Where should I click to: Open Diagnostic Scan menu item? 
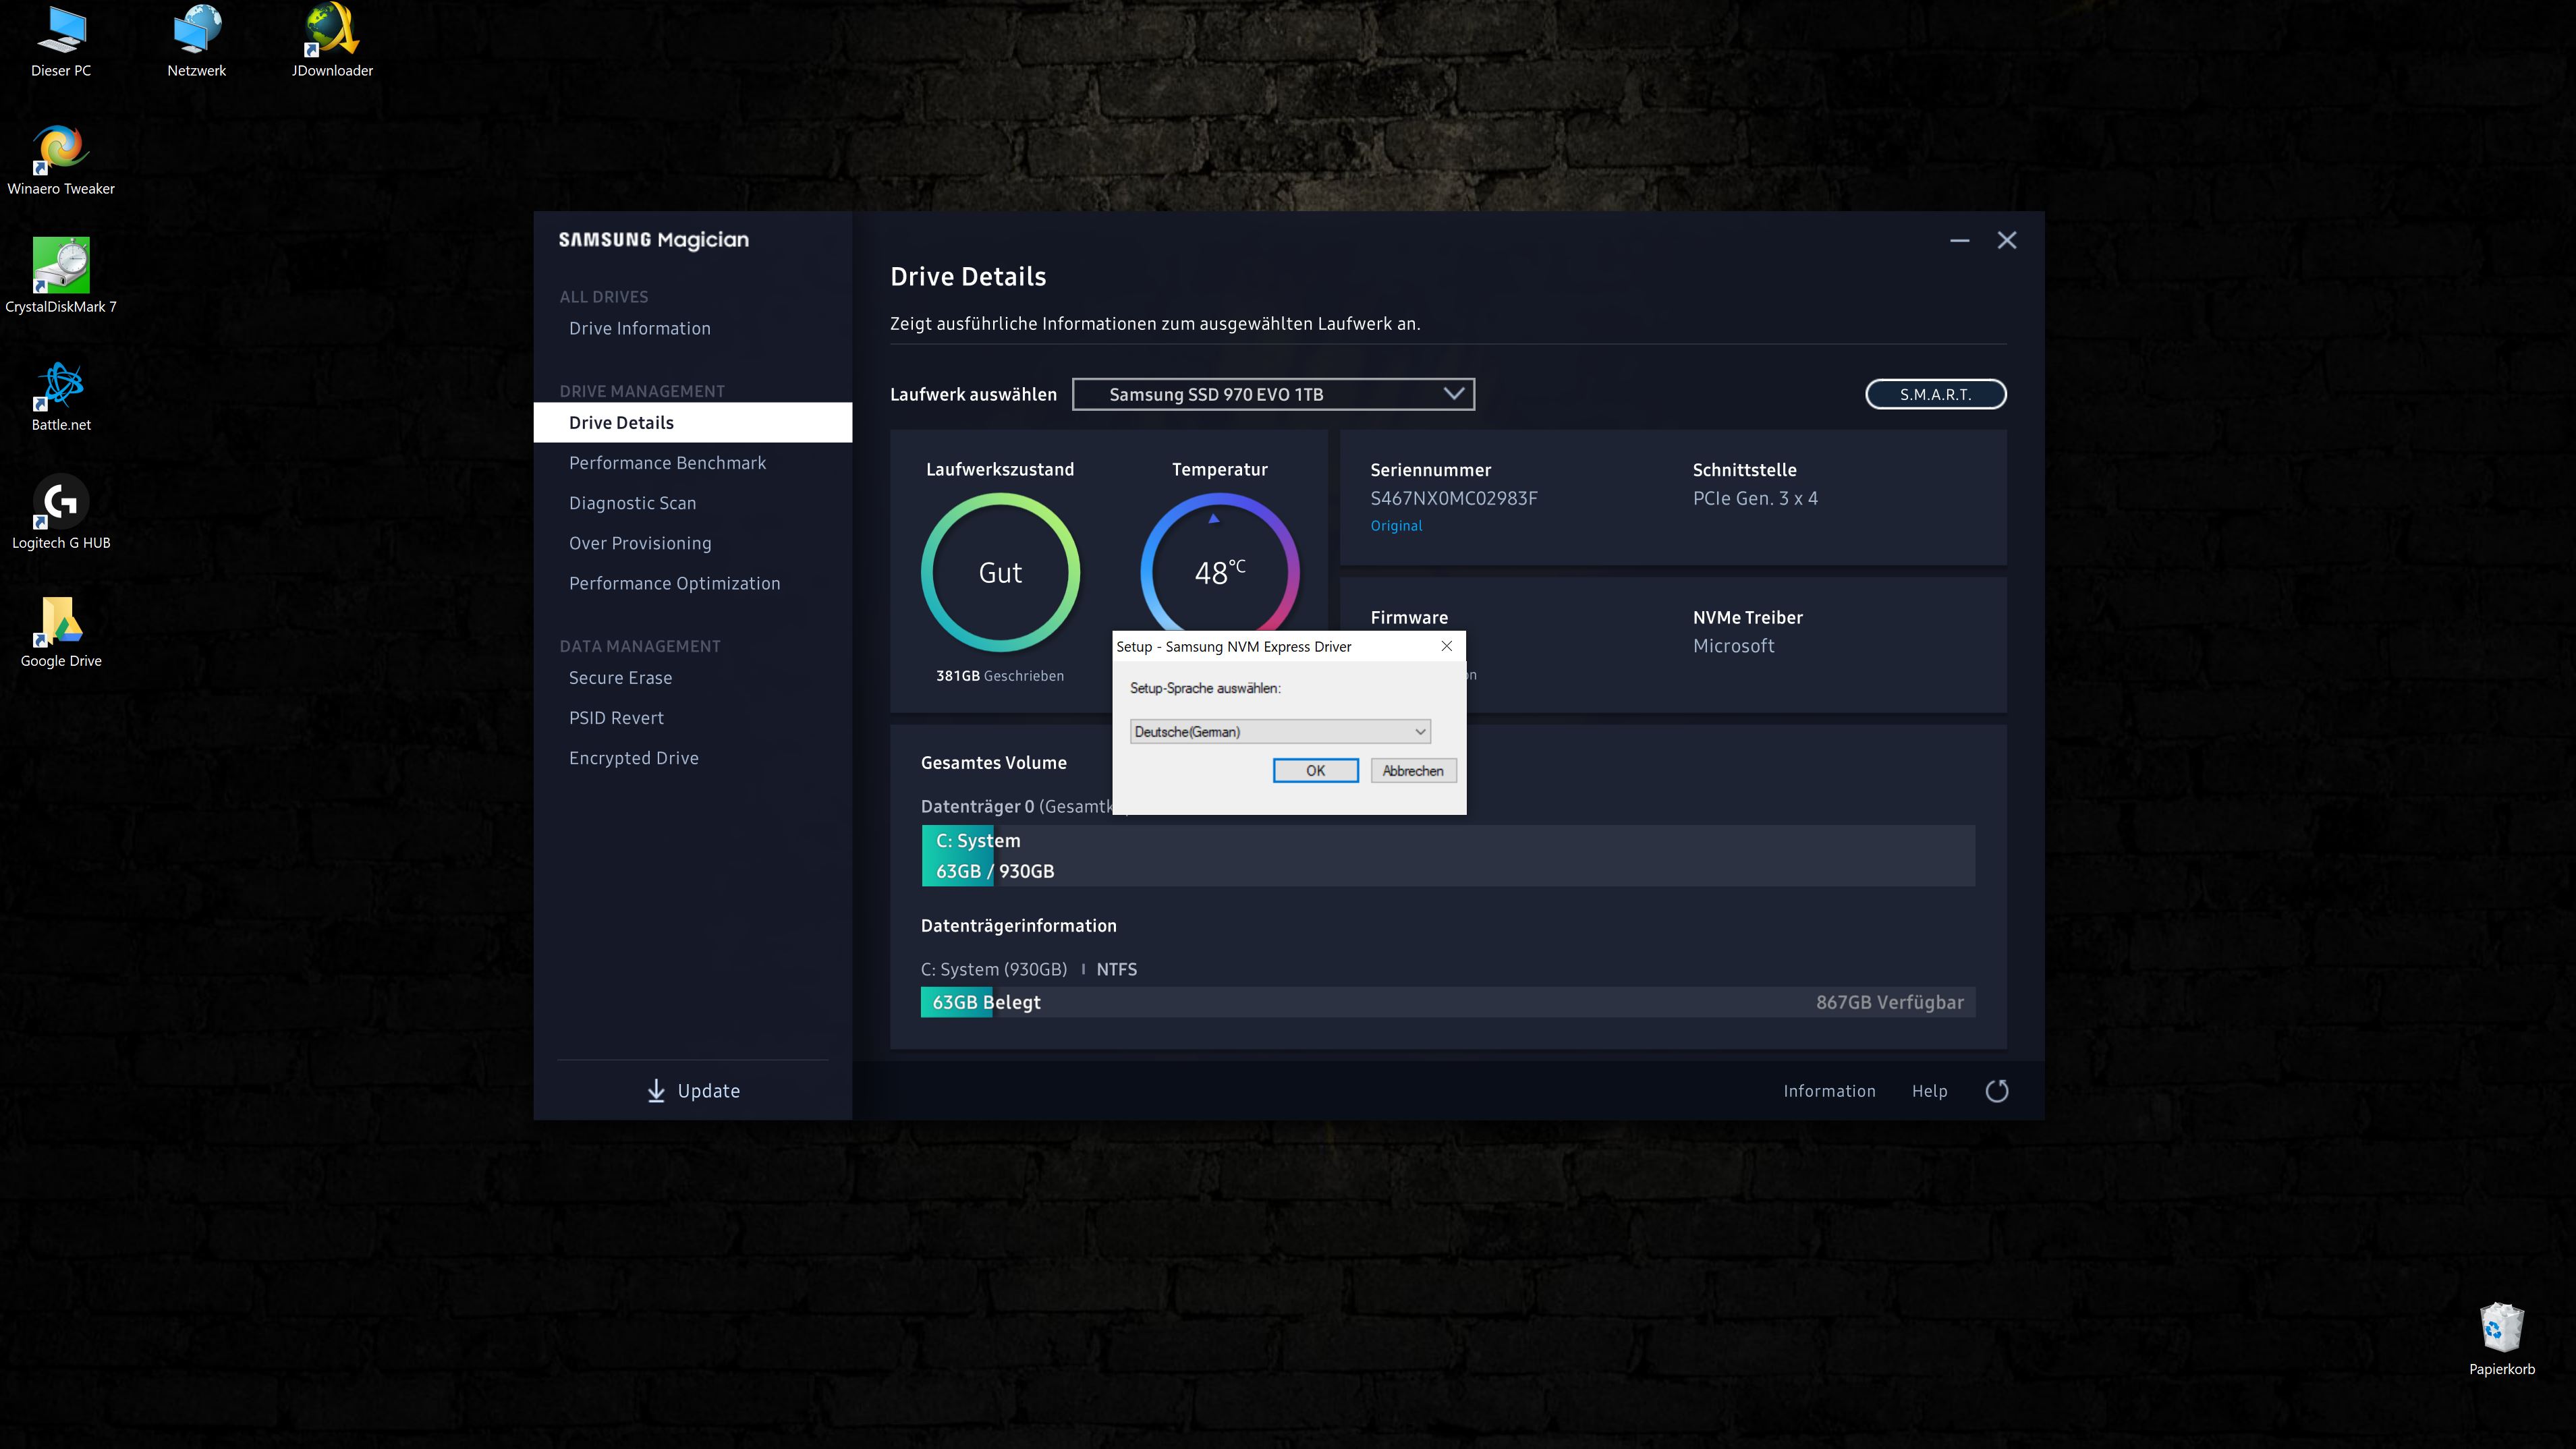[632, 503]
